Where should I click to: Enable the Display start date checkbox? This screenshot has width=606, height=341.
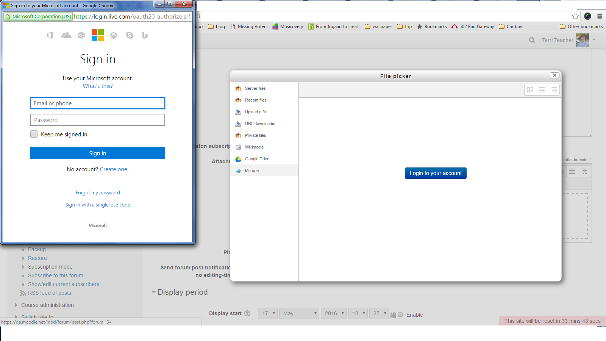tap(400, 314)
